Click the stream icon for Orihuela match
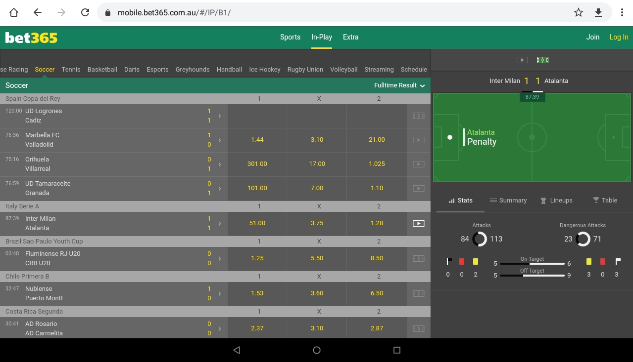The height and width of the screenshot is (362, 633). tap(419, 164)
